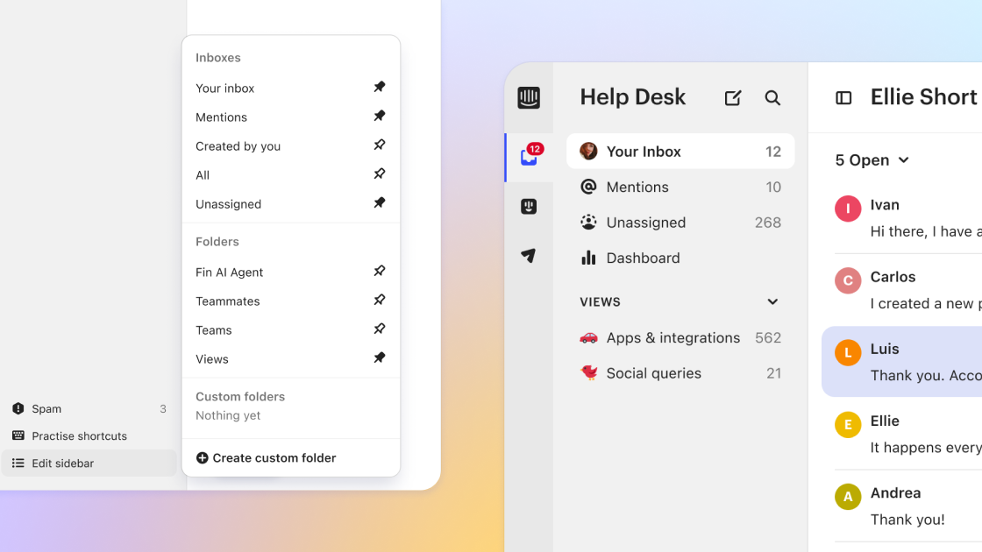
Task: Open the Outbound paper plane icon
Action: click(529, 256)
